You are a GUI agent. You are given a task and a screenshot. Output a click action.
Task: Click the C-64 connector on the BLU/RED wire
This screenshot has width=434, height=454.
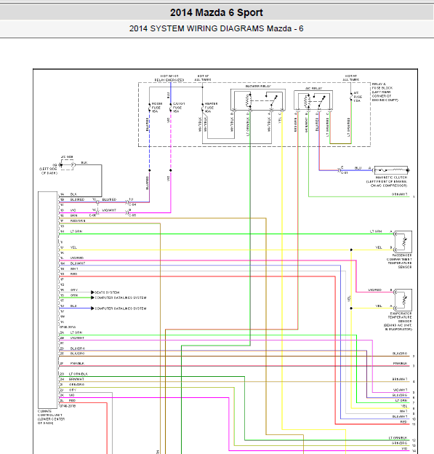[x=126, y=202]
